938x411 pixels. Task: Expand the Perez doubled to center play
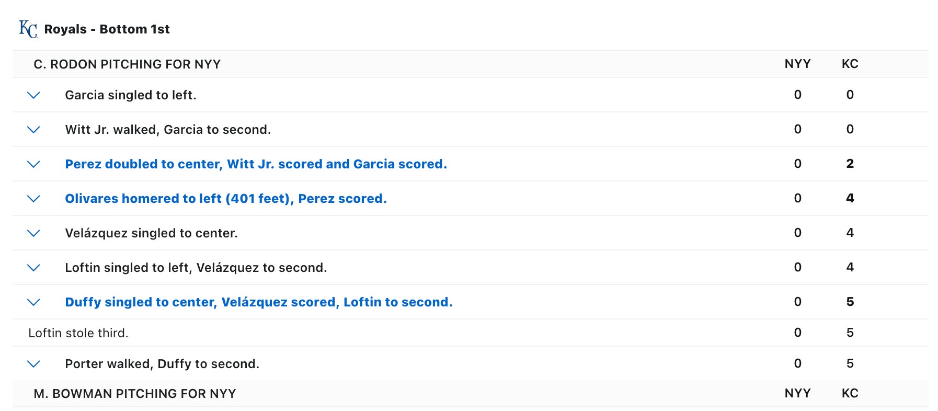33,164
